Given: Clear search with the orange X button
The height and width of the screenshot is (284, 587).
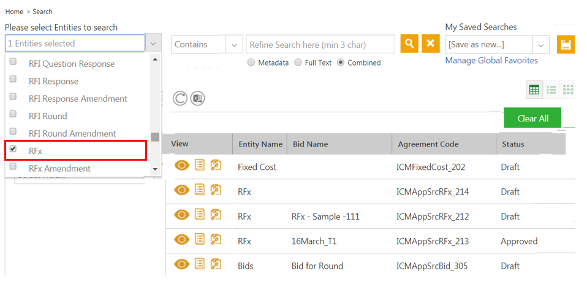Looking at the screenshot, I should [431, 44].
